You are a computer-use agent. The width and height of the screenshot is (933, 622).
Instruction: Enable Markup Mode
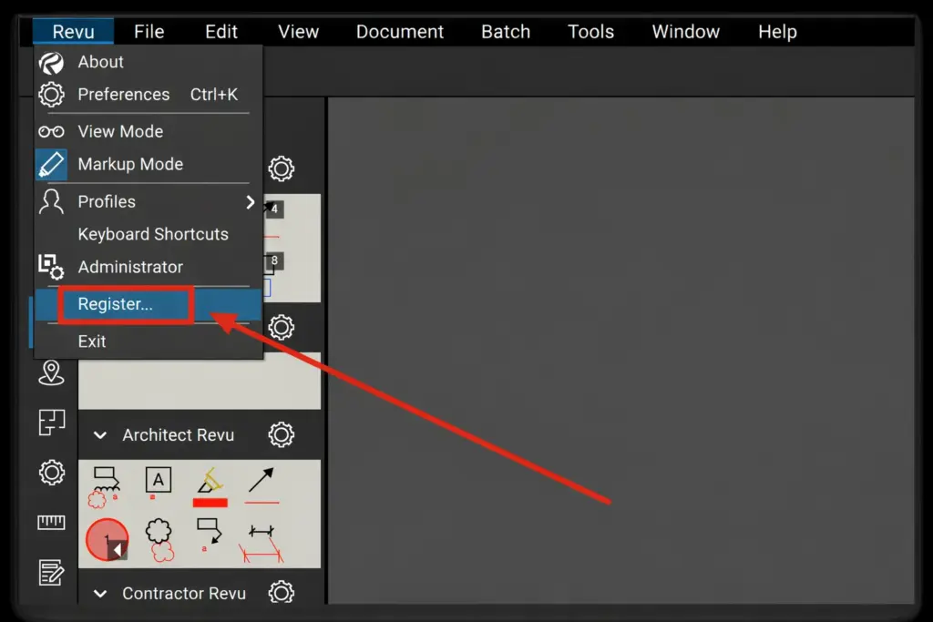tap(131, 164)
